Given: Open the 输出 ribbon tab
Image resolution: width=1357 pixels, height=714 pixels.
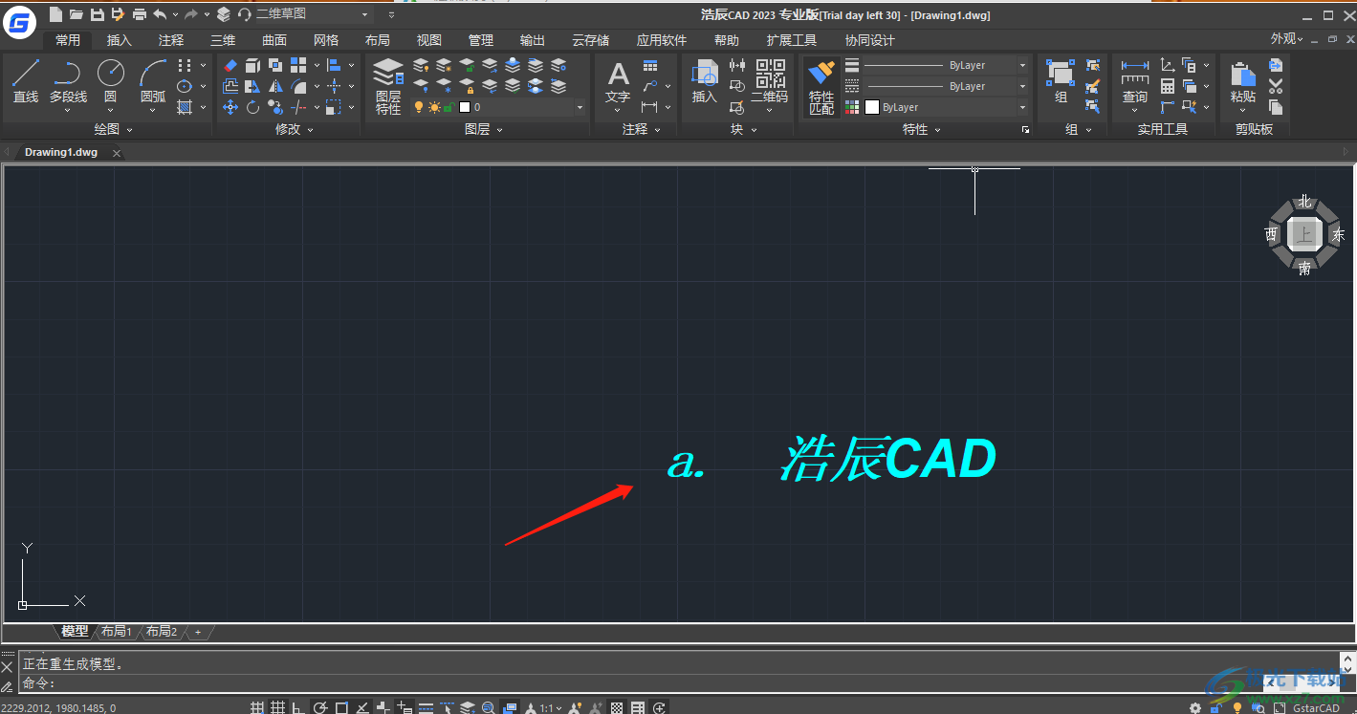Looking at the screenshot, I should coord(533,40).
